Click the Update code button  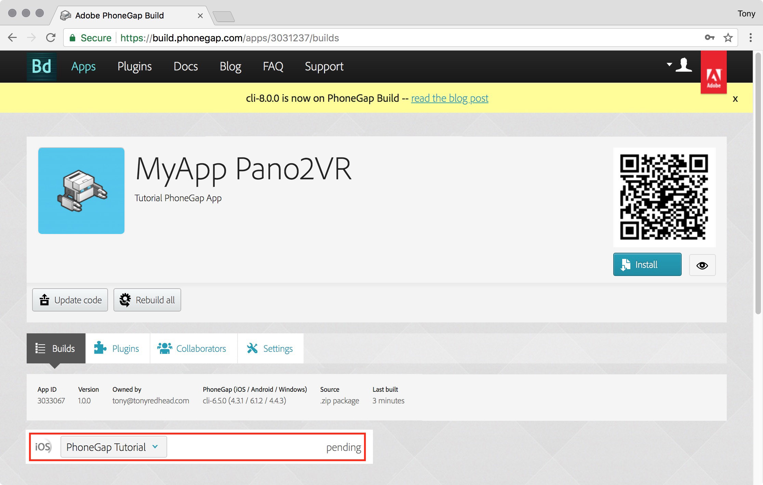70,300
